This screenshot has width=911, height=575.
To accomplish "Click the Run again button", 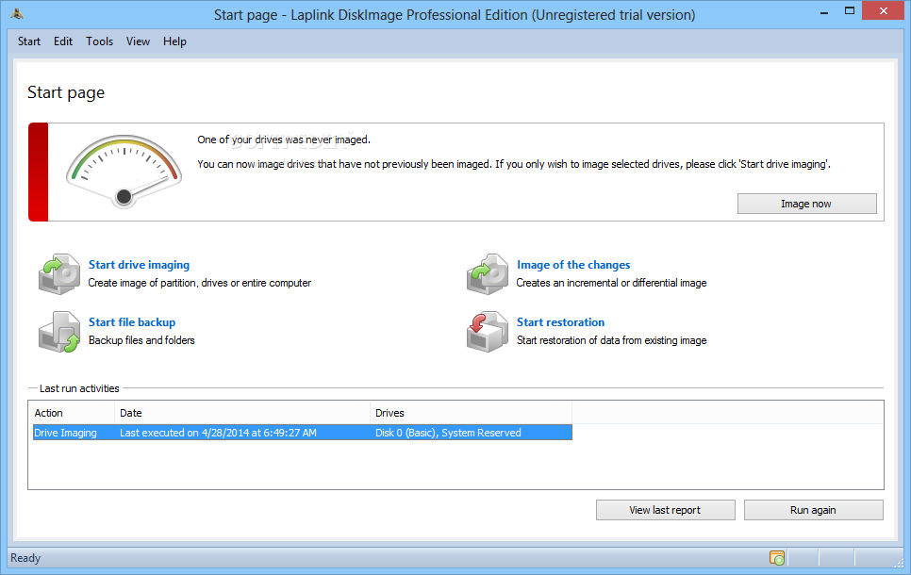I will tap(813, 510).
